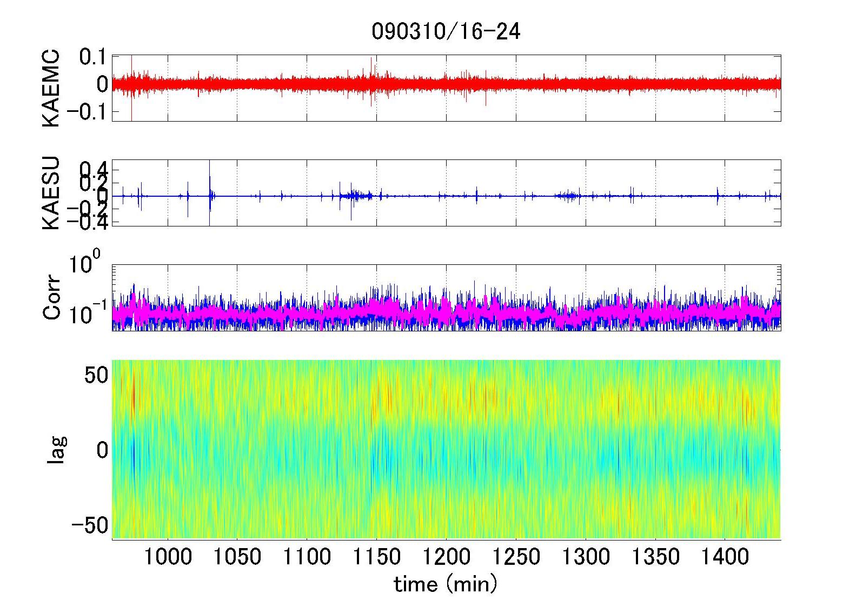Click the lag correlation heatmap
Image resolution: width=863 pixels, height=607 pixels.
coord(446,450)
